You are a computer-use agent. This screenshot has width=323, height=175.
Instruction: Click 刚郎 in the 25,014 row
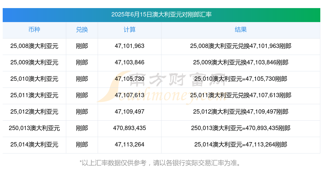[x=82, y=145]
